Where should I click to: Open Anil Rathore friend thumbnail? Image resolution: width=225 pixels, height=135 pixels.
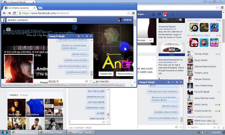point(35,108)
